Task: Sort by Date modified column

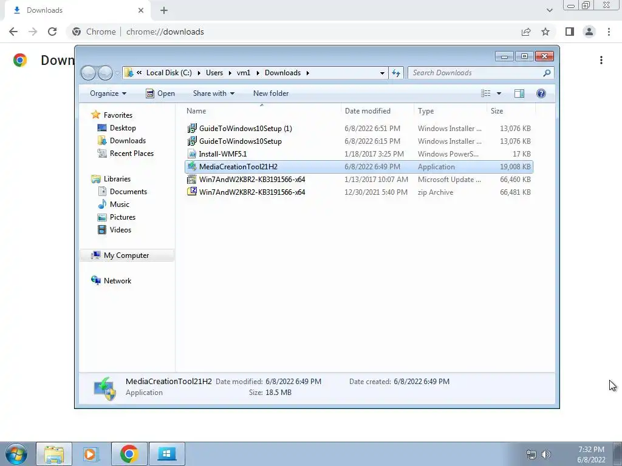Action: pyautogui.click(x=367, y=111)
